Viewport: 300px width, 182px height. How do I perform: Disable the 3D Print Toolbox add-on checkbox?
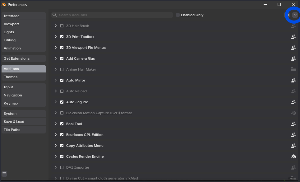pos(62,37)
